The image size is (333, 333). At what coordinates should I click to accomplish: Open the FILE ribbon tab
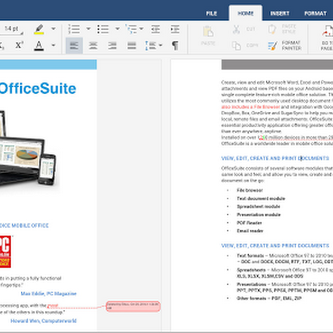(x=211, y=13)
